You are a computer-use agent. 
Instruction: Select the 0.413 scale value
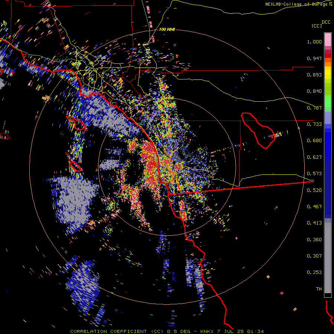[x=314, y=223]
